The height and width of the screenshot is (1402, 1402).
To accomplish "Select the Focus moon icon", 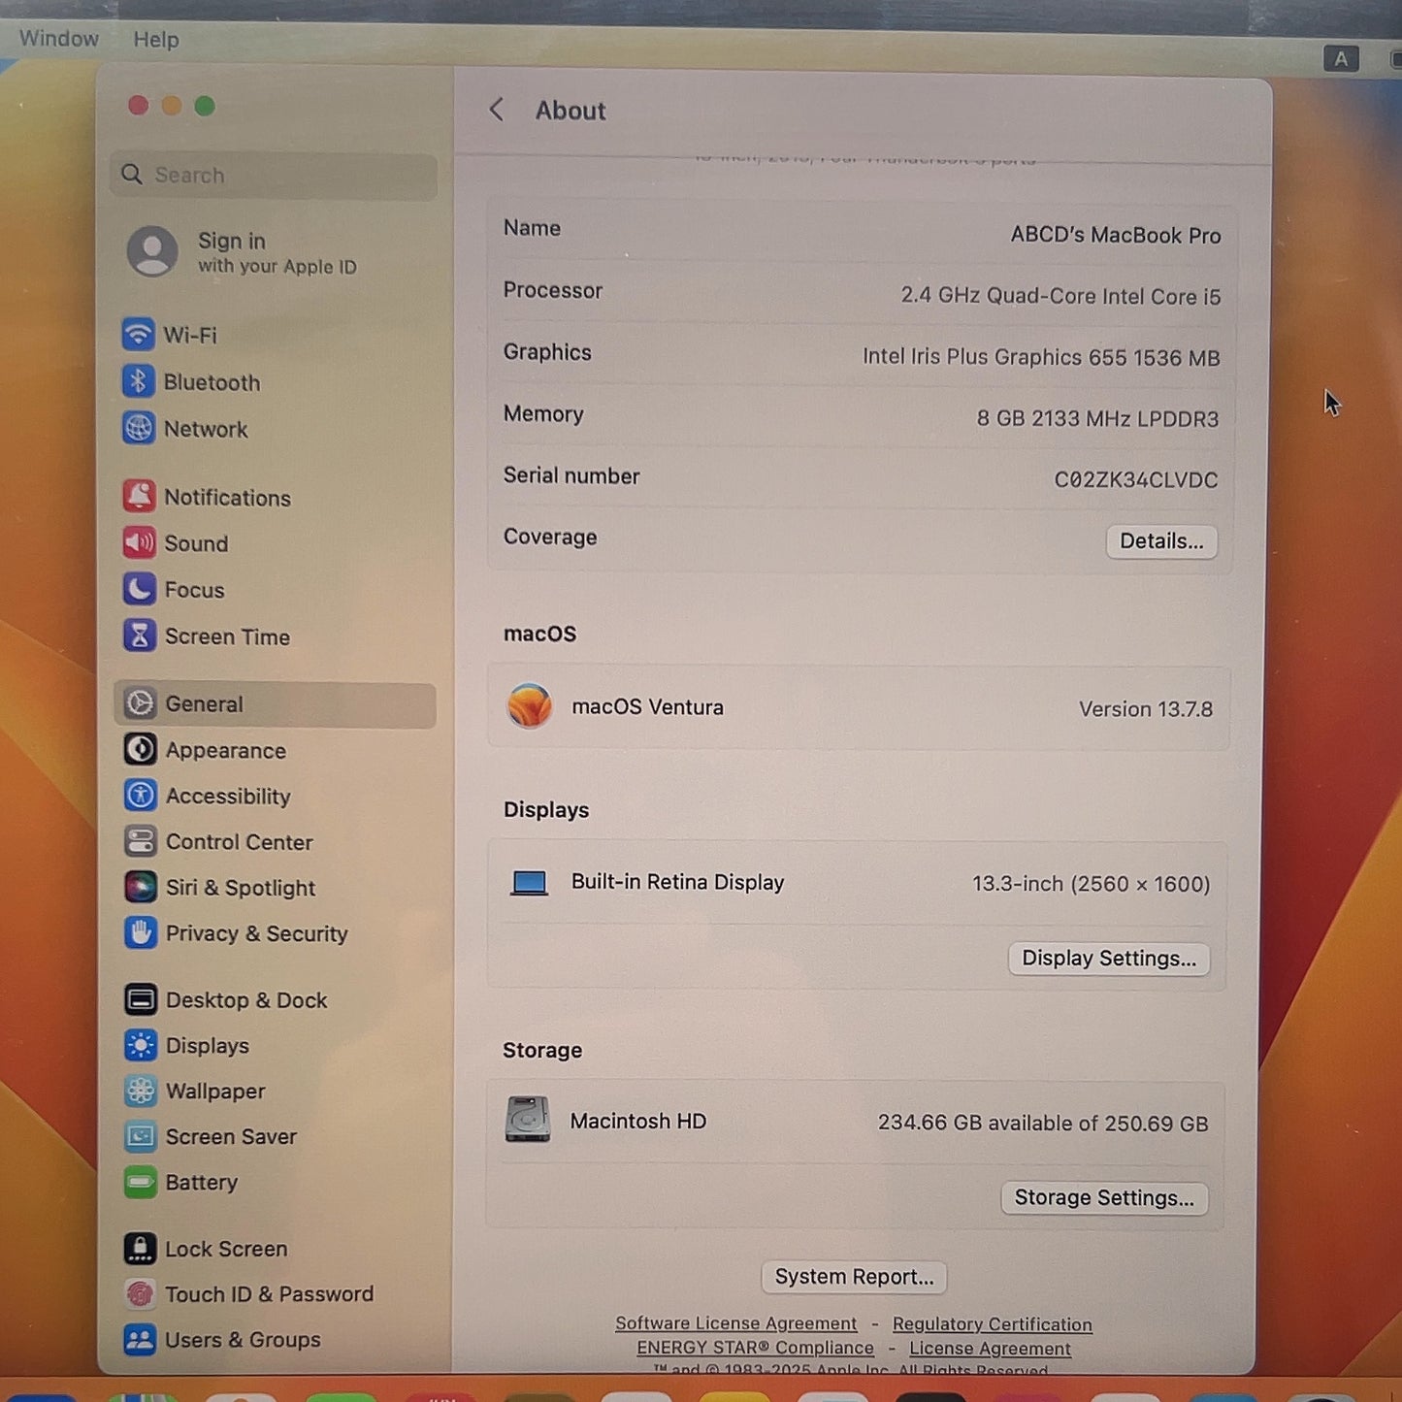I will [x=140, y=589].
